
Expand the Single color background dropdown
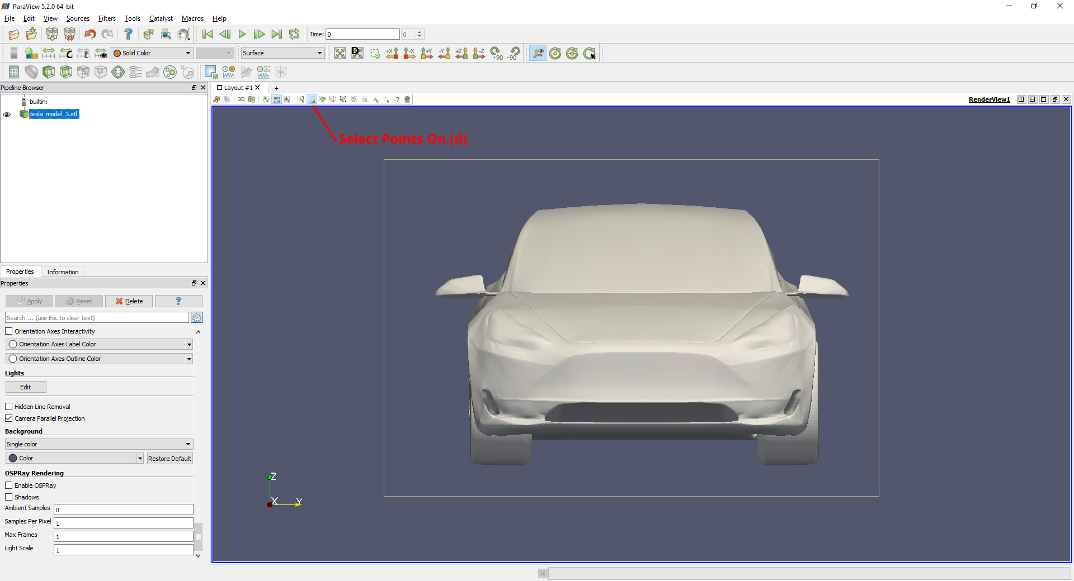99,444
